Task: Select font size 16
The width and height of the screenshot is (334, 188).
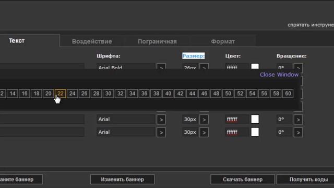Action: 25,93
